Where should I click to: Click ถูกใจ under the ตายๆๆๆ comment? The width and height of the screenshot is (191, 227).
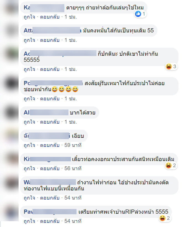29,17
